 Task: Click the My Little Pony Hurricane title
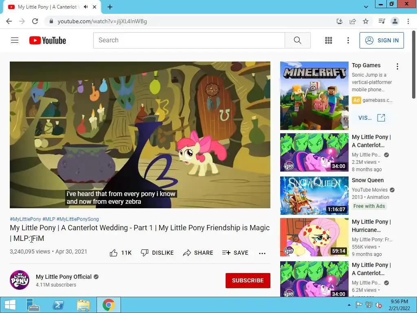click(371, 226)
